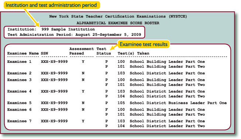The width and height of the screenshot is (241, 139).
Task: Click Examinee 7's Assessment Passed 'Y'
Action: click(83, 121)
